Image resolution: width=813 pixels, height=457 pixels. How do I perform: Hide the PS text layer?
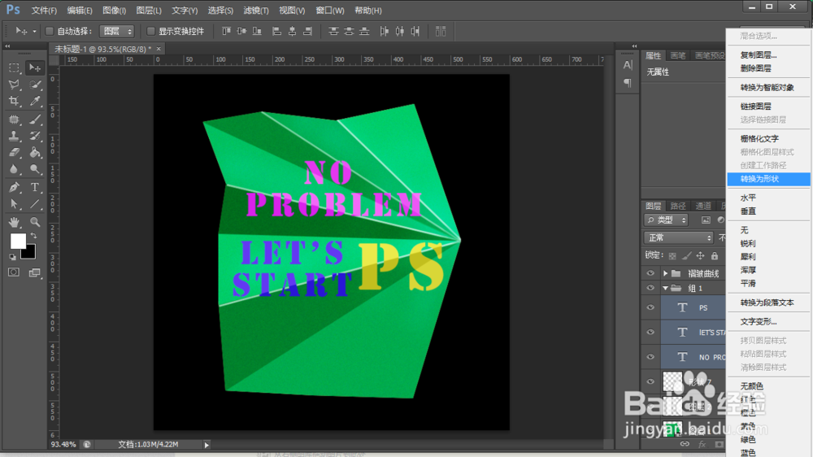click(650, 307)
